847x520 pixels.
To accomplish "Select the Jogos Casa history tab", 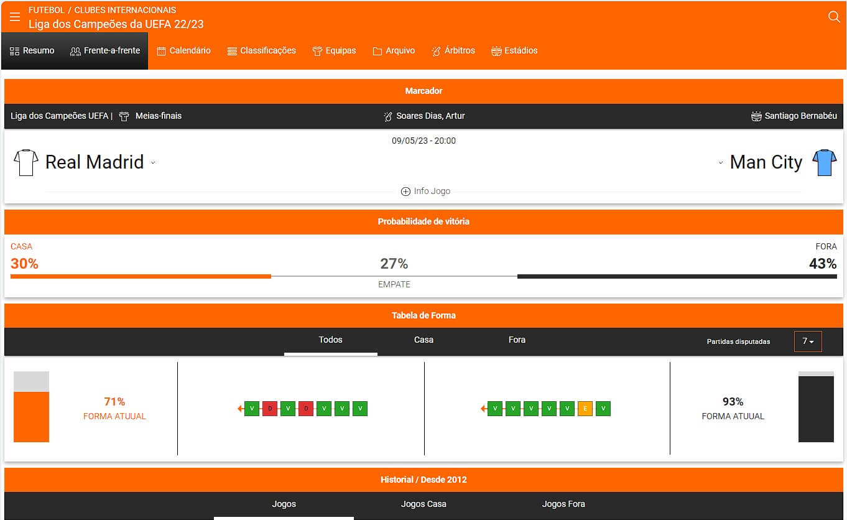I will 423,504.
